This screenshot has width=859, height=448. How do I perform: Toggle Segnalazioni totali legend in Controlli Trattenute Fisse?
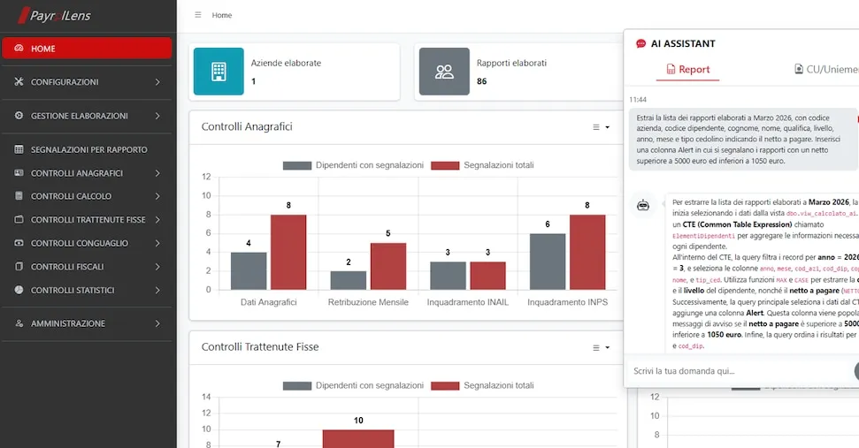pyautogui.click(x=482, y=385)
